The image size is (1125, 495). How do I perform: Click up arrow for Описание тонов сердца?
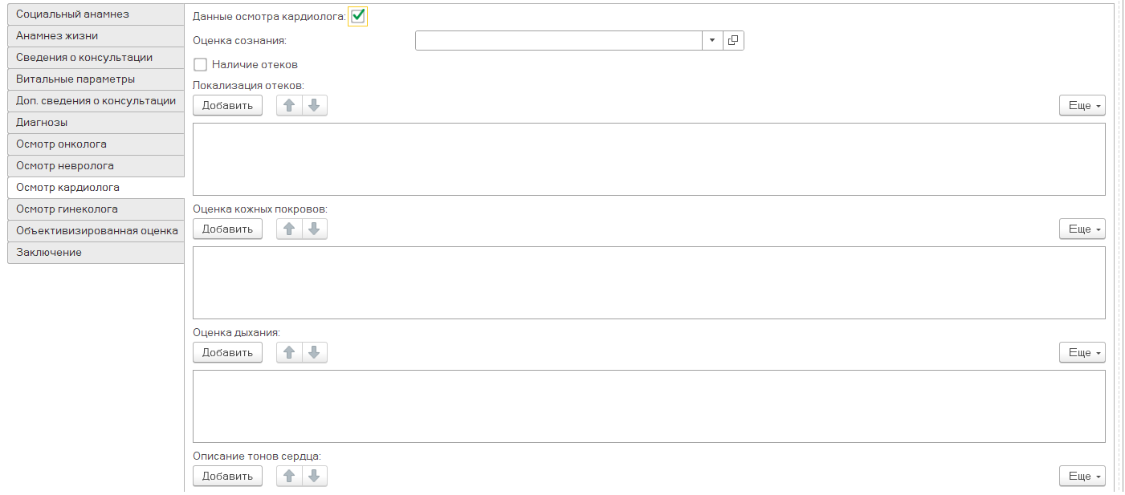click(289, 477)
